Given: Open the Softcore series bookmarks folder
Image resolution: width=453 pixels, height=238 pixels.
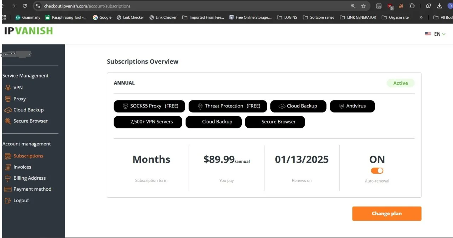Looking at the screenshot, I should pos(319,17).
